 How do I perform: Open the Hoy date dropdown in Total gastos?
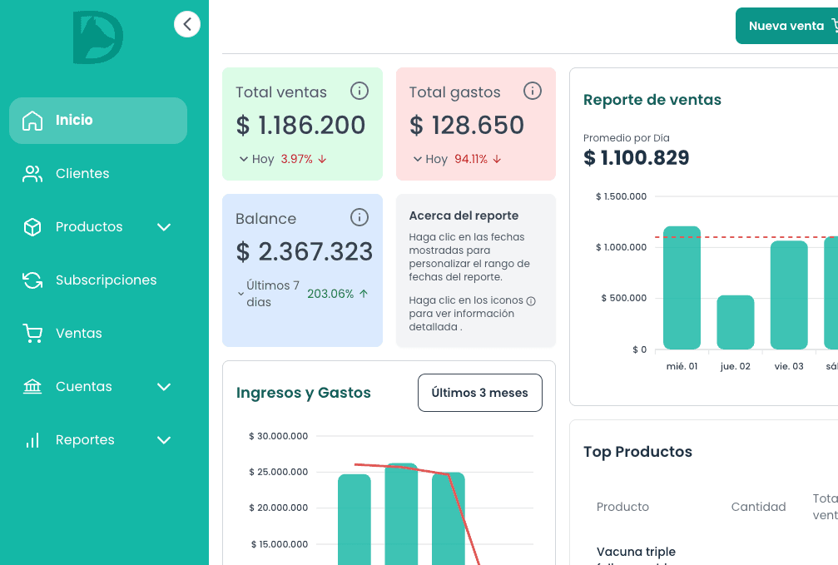(430, 159)
